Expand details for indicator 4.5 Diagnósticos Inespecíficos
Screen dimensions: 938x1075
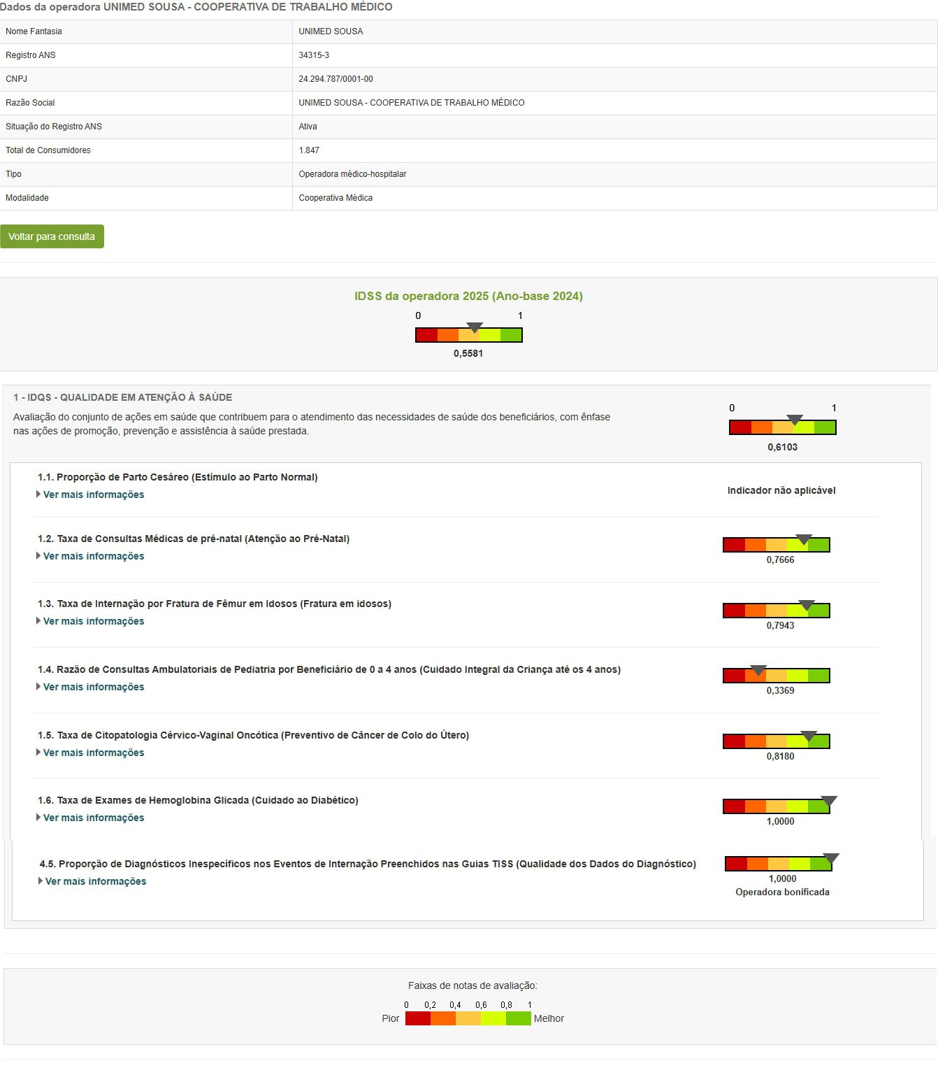click(95, 881)
